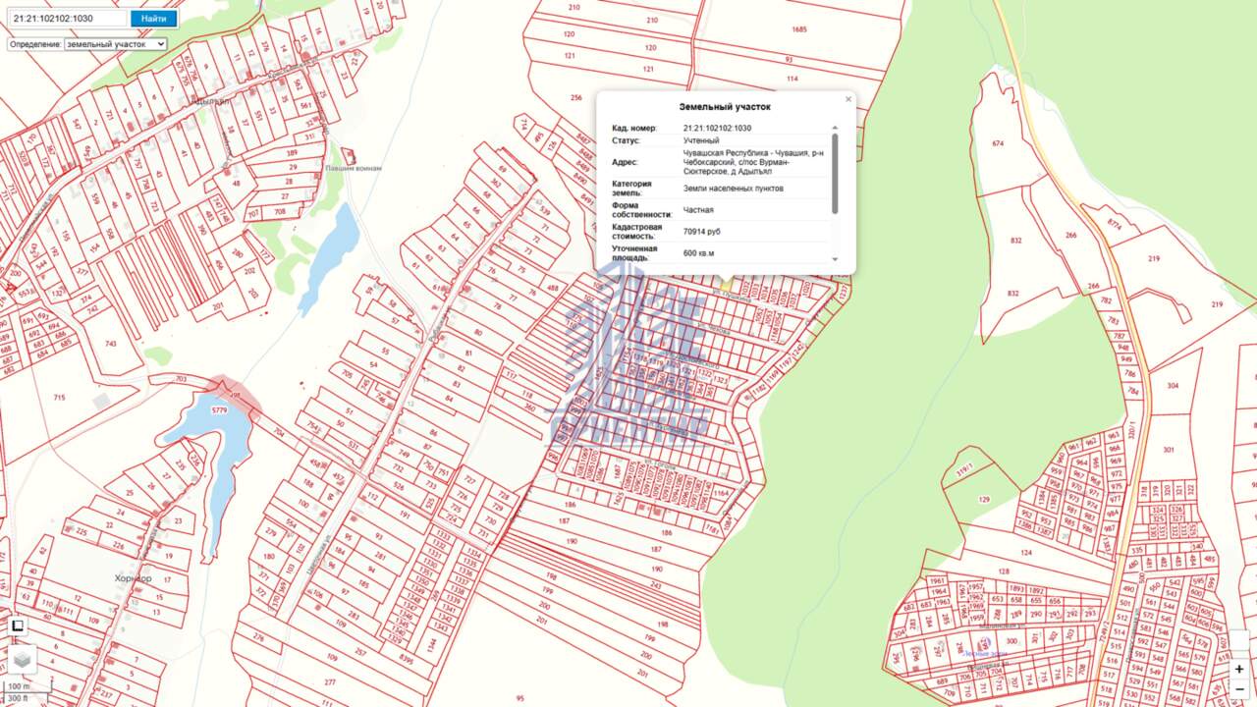This screenshot has width=1257, height=707.
Task: Click the Найти search button
Action: pos(153,19)
